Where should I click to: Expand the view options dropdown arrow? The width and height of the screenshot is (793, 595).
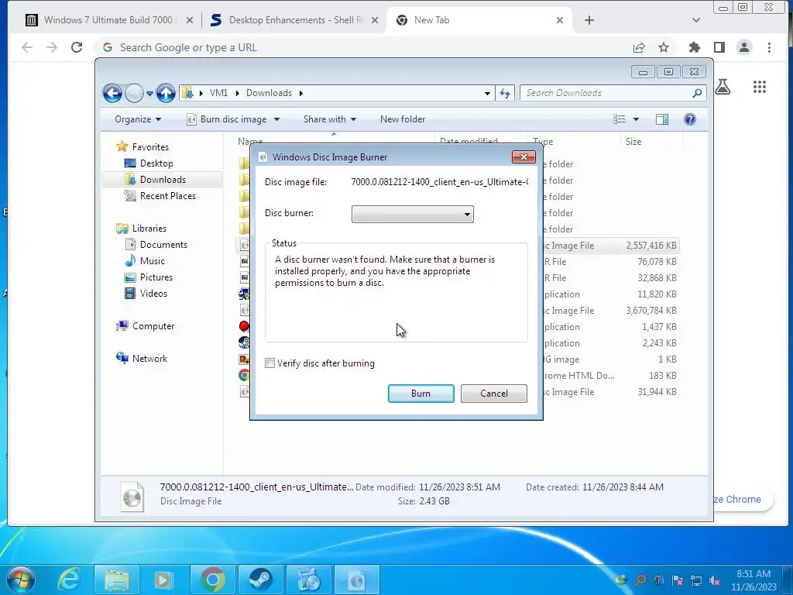coord(637,119)
